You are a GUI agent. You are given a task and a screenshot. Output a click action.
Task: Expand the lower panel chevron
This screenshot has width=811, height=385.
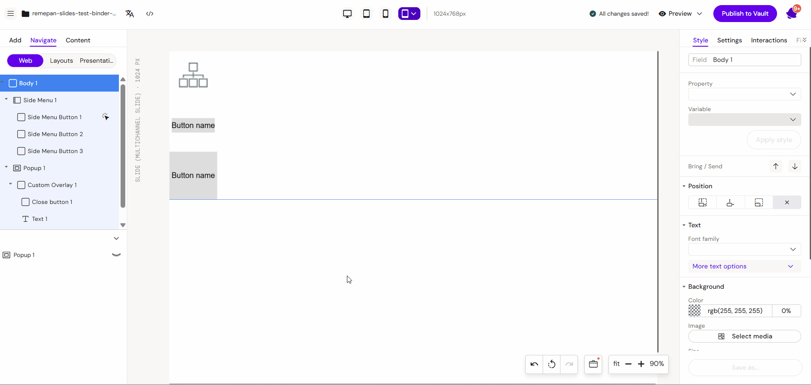pyautogui.click(x=116, y=238)
